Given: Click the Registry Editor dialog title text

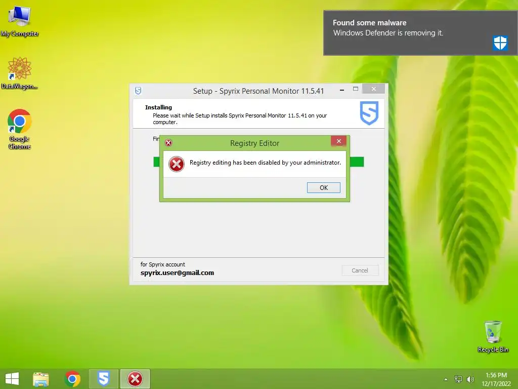Looking at the screenshot, I should (x=255, y=143).
